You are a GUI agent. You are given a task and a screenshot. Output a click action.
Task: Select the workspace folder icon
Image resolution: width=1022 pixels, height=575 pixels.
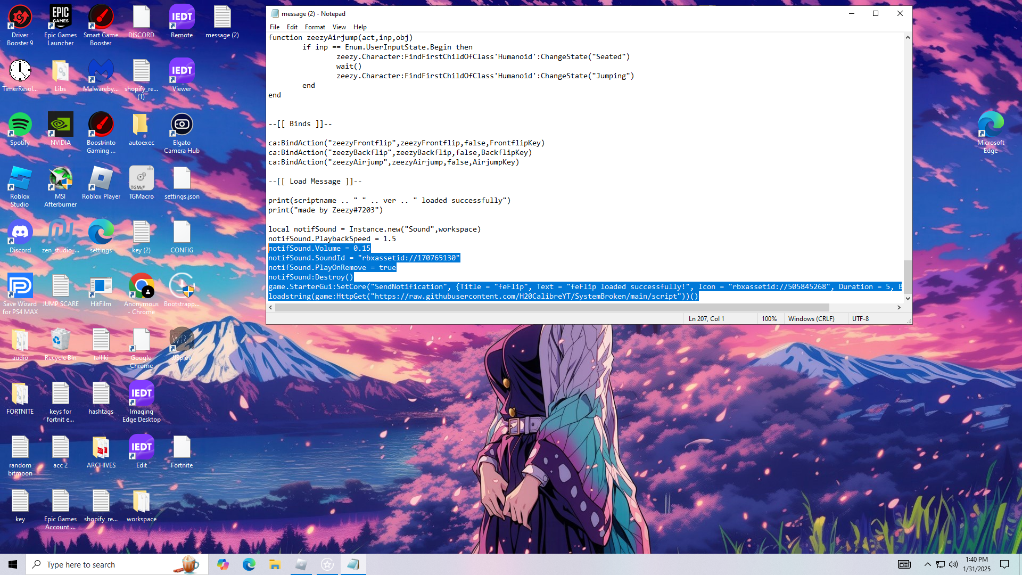[142, 506]
